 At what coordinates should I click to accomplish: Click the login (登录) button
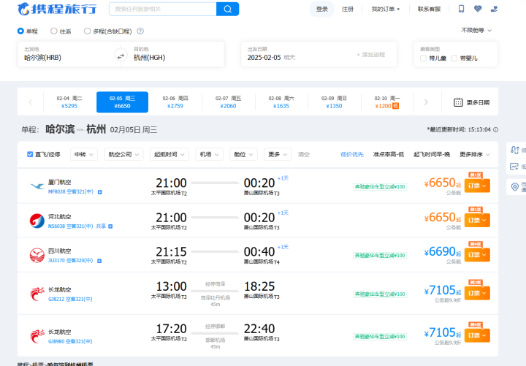(321, 9)
